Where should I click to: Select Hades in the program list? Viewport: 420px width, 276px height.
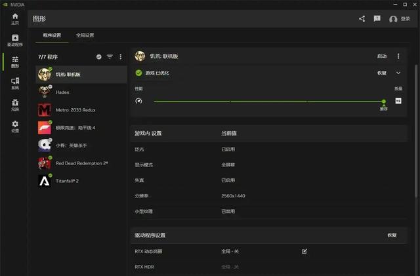click(x=81, y=92)
